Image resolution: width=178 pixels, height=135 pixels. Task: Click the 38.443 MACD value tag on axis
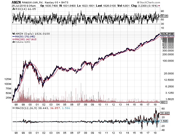pyautogui.click(x=165, y=113)
